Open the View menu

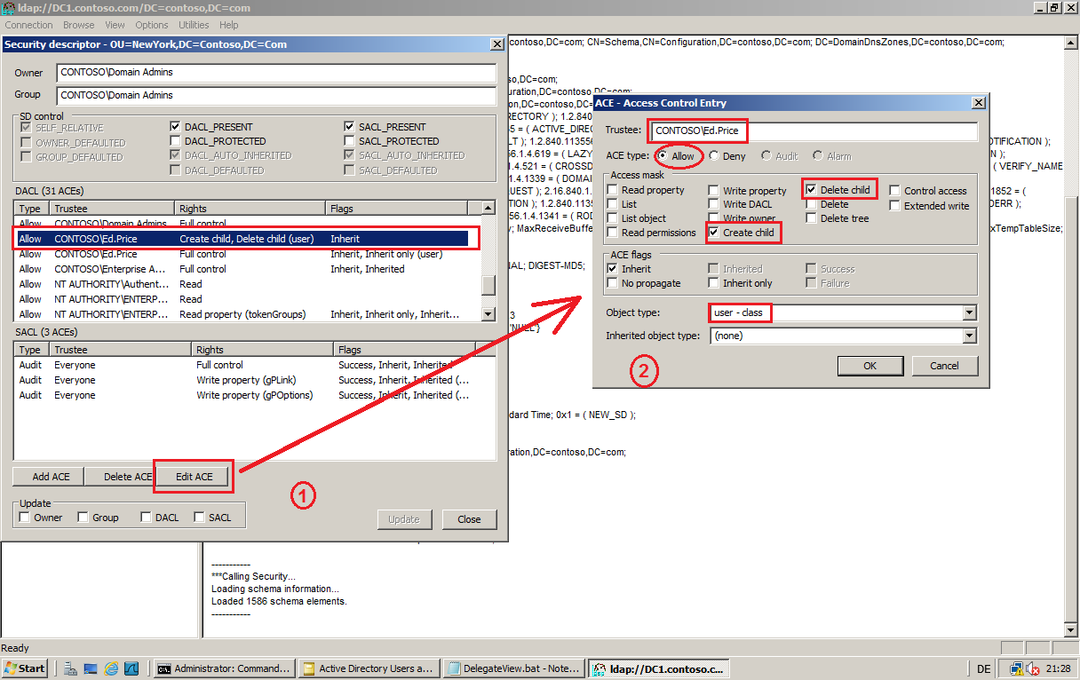pos(115,25)
